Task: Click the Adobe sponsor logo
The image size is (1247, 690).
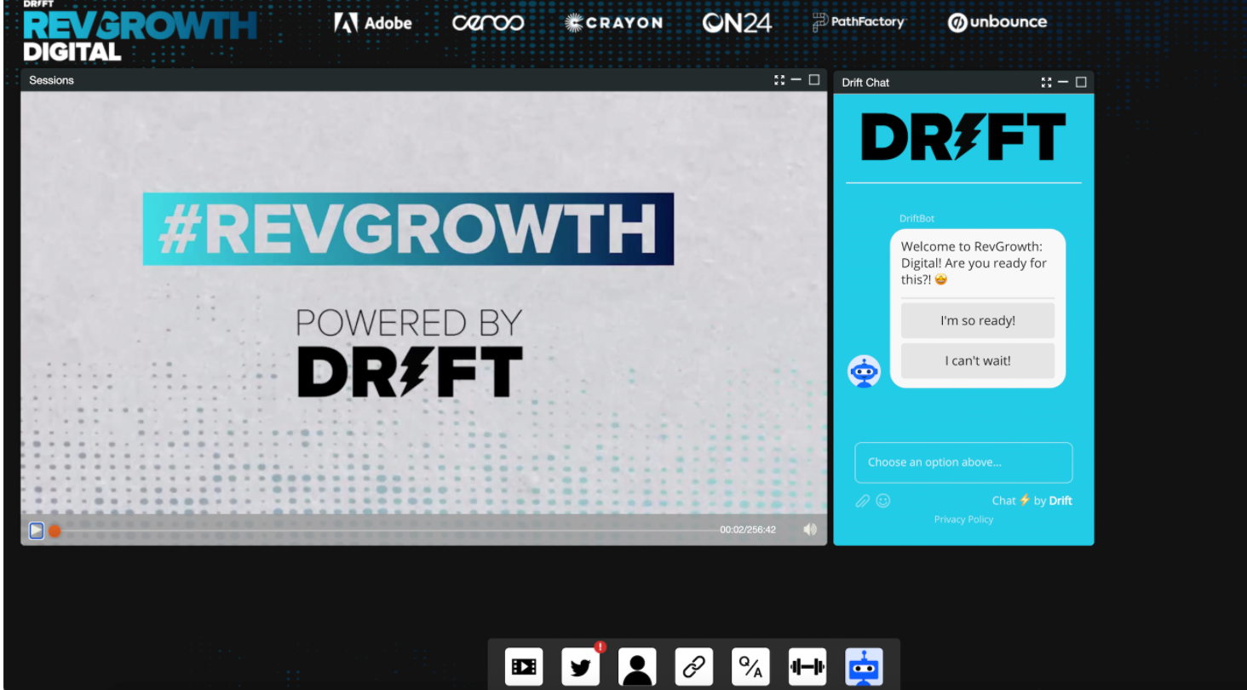Action: (373, 23)
